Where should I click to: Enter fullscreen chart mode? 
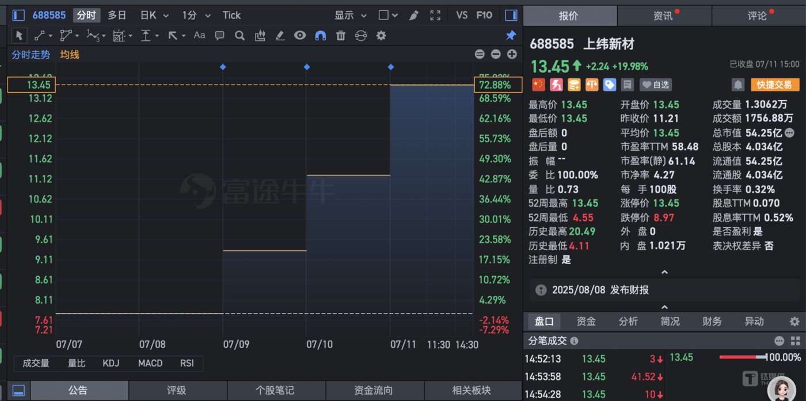(435, 16)
